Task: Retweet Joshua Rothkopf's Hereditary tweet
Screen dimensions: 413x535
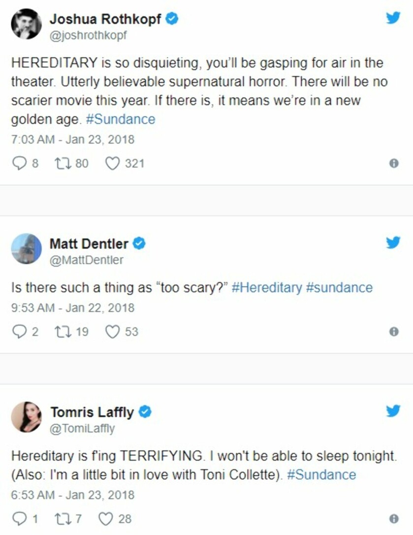Action: click(x=63, y=163)
